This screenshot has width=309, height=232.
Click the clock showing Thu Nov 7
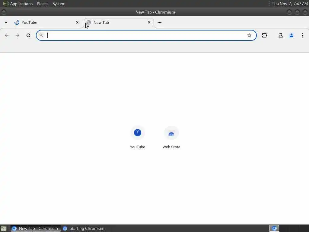(290, 4)
